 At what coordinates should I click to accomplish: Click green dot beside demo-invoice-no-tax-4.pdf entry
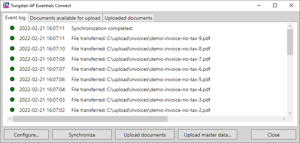pos(12,89)
